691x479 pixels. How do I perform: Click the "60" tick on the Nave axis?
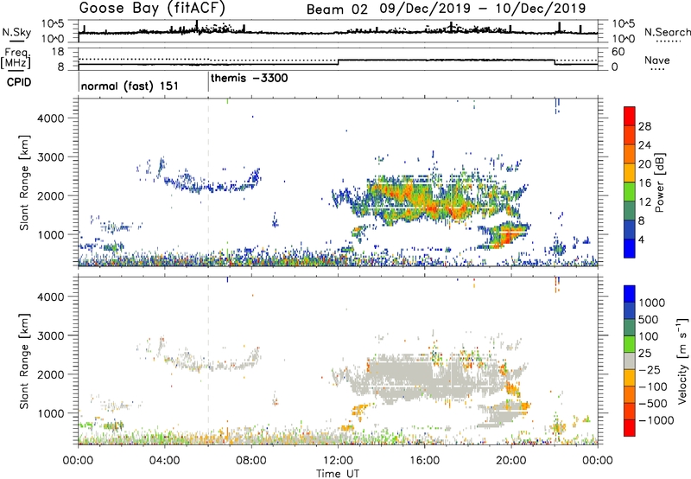618,52
